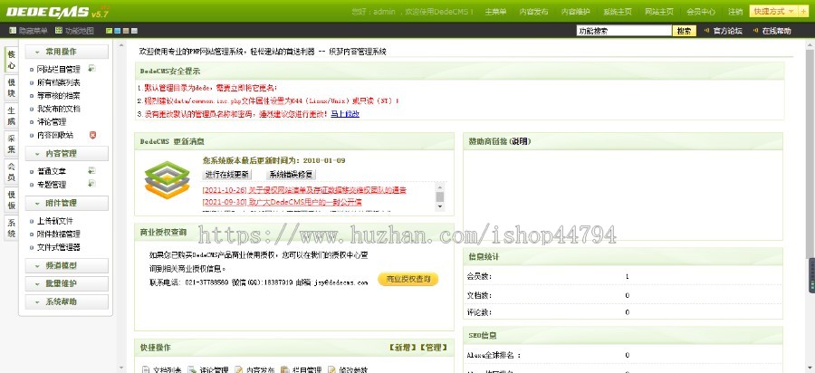This screenshot has height=373, width=815.
Task: Open the 2021-09-30 open letter link
Action: (283, 202)
